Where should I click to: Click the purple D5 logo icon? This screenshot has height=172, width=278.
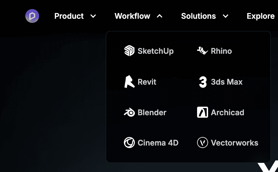click(32, 16)
